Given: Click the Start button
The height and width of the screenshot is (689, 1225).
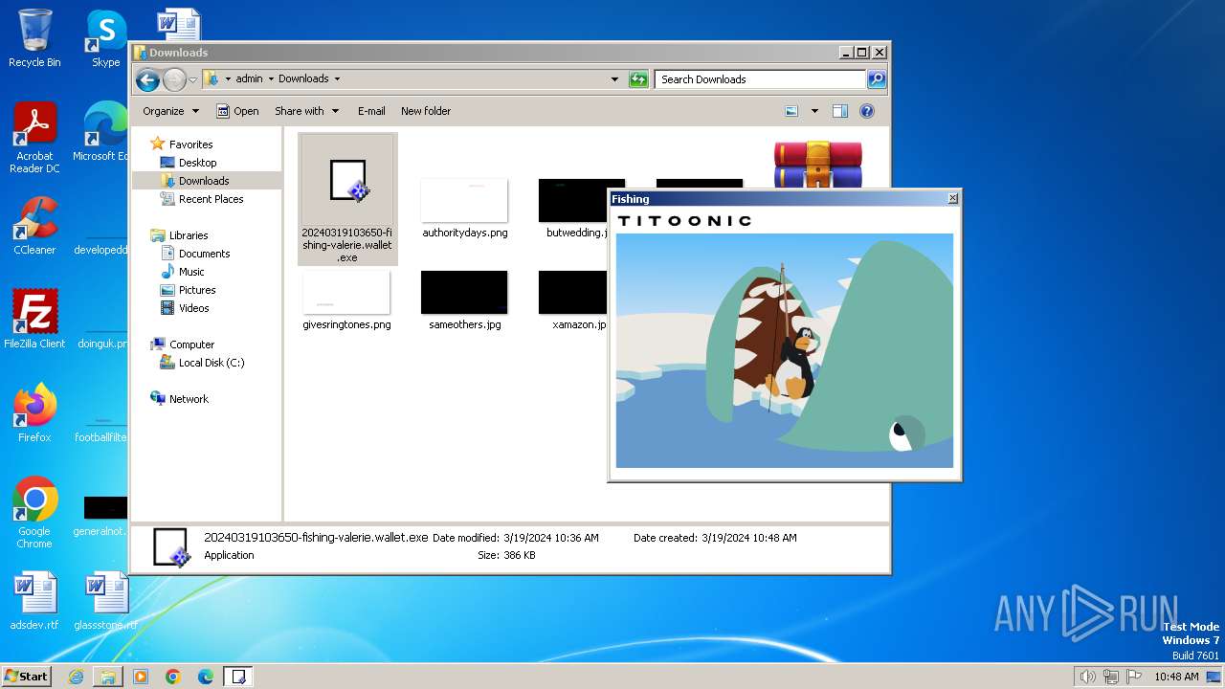Looking at the screenshot, I should click(27, 676).
